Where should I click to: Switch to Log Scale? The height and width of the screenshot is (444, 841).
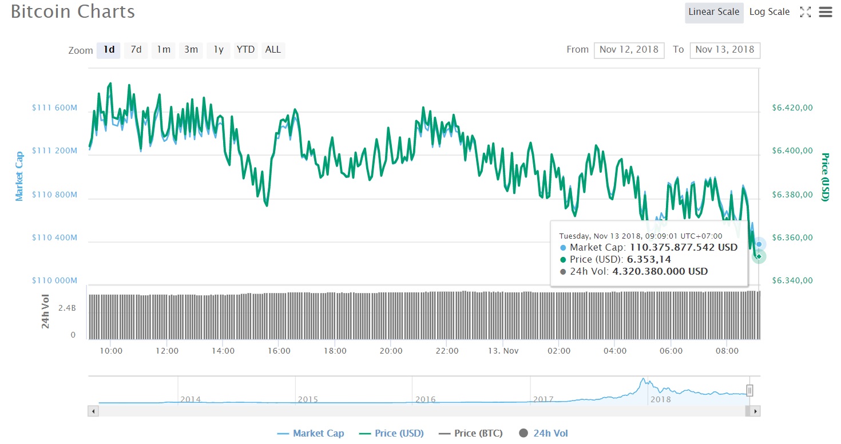[769, 12]
